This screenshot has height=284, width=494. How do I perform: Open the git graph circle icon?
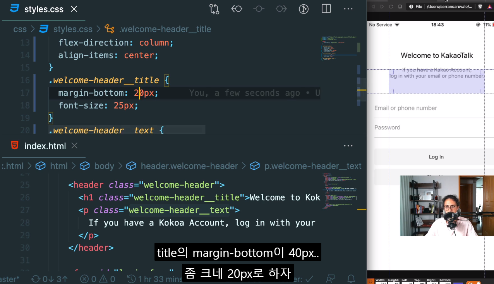(304, 9)
